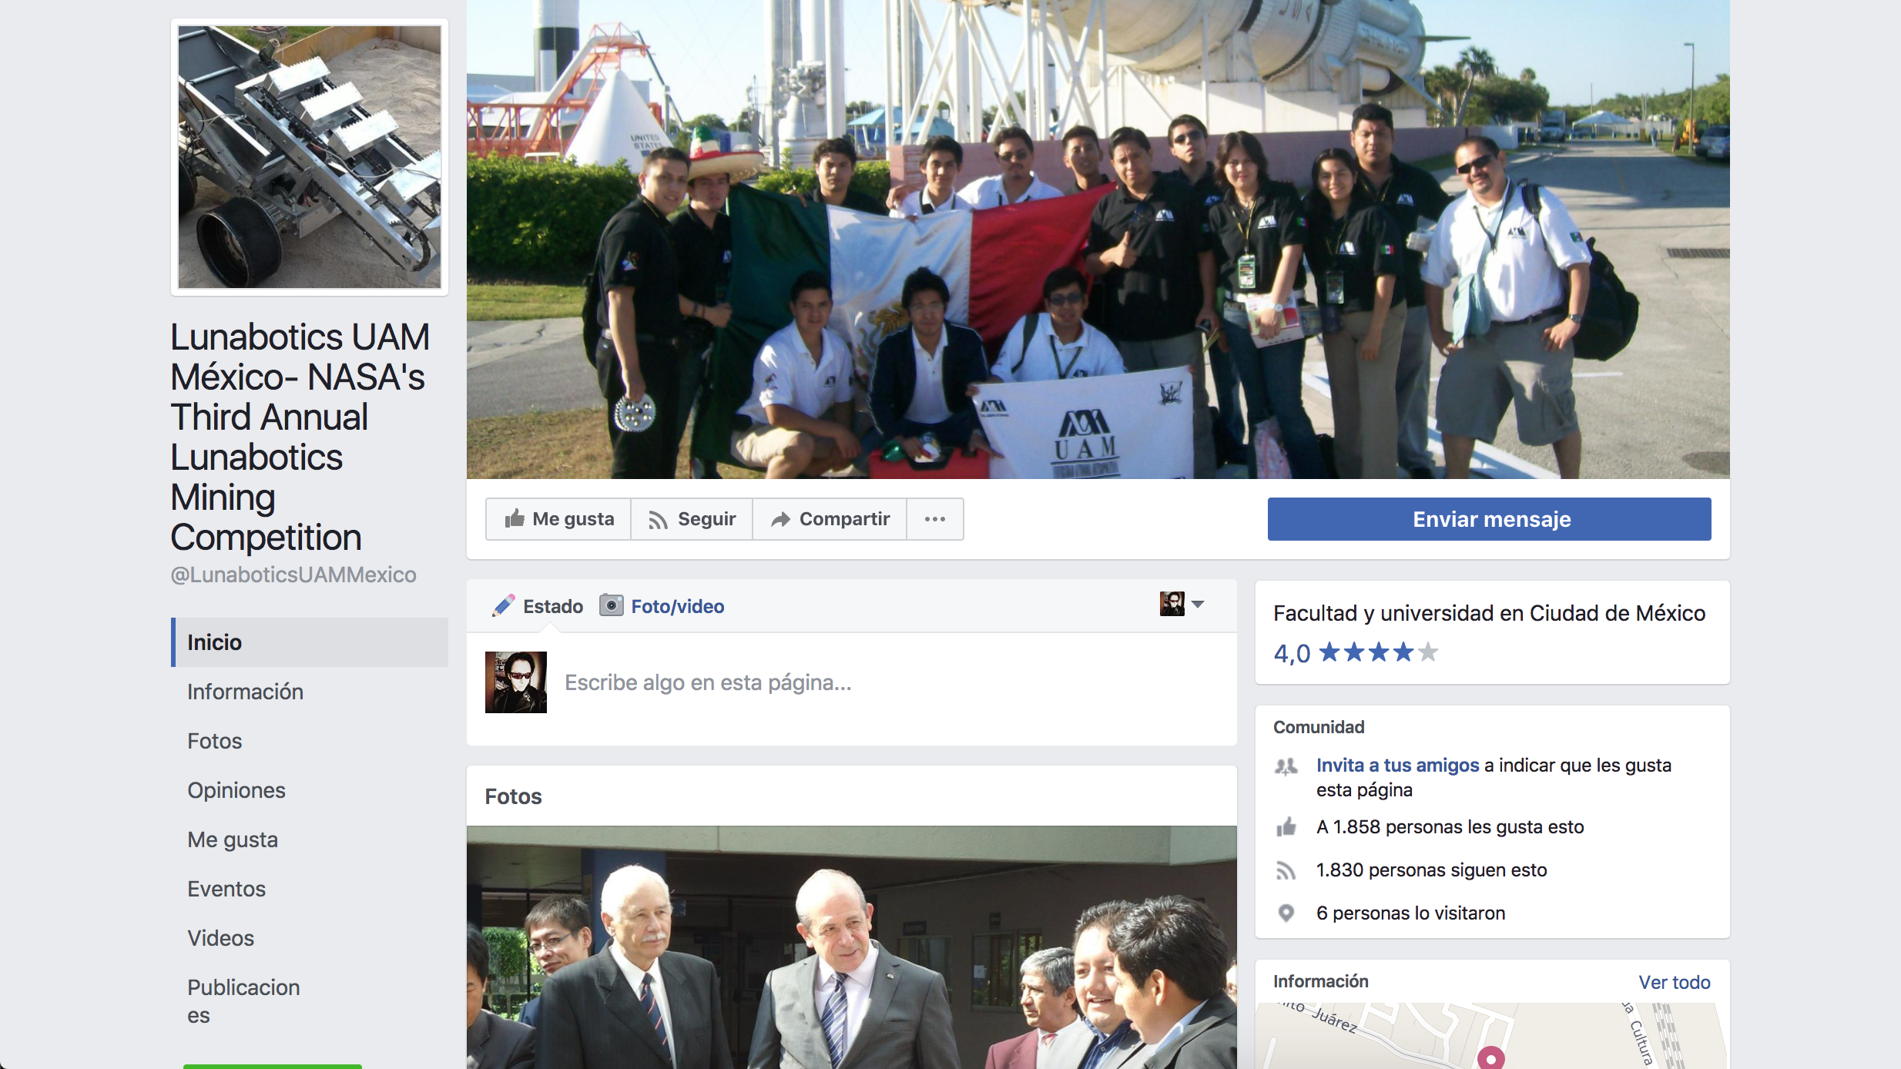Click the map preview in Información
The height and width of the screenshot is (1069, 1901).
1491,1036
